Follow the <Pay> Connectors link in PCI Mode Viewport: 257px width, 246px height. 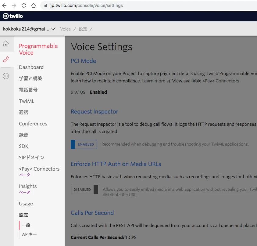(221, 81)
